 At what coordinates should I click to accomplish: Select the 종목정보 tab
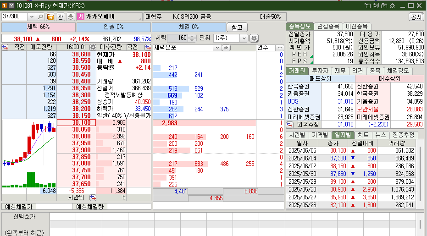pyautogui.click(x=300, y=27)
